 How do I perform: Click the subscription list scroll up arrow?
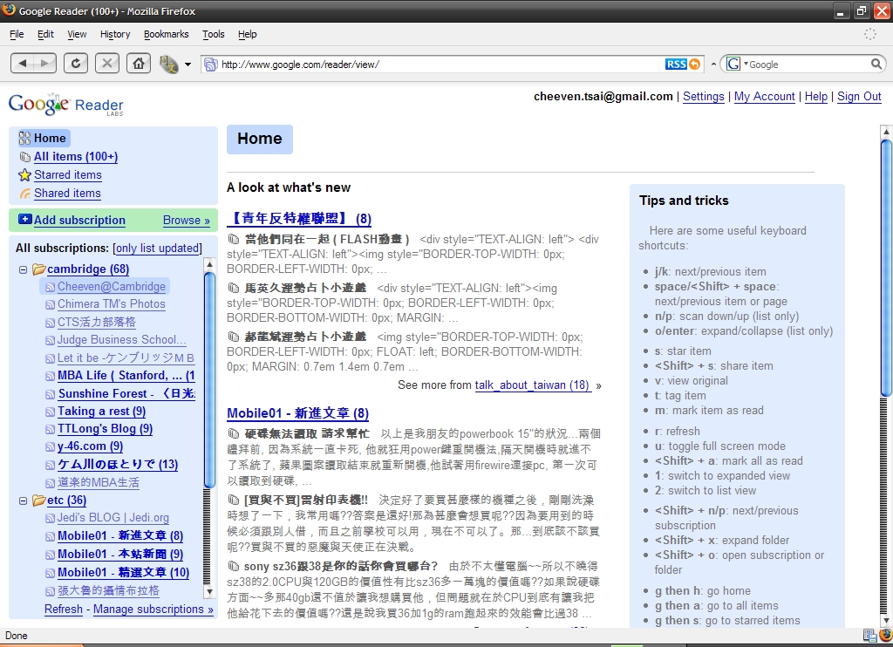[x=209, y=263]
